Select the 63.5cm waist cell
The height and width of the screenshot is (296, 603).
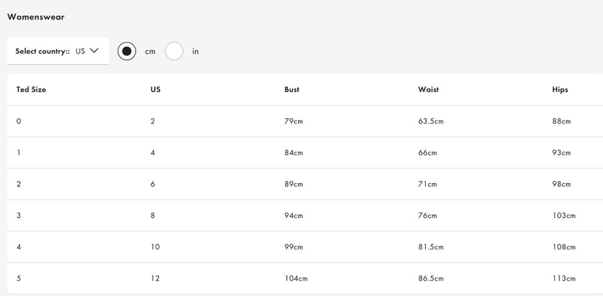(430, 122)
